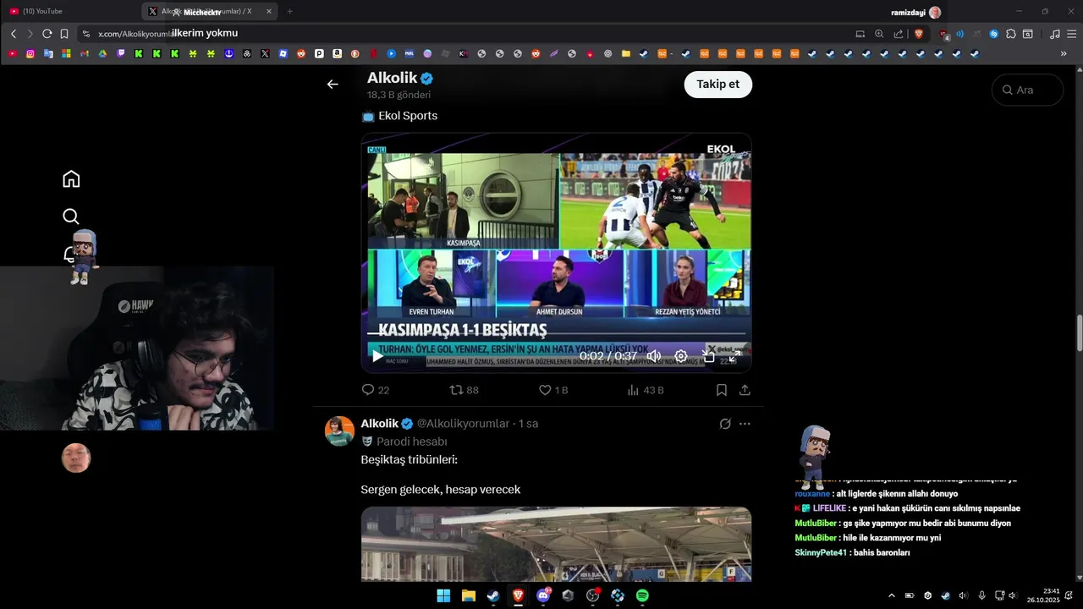The height and width of the screenshot is (609, 1083).
Task: Open the '1 sa' timestamp link
Action: (529, 424)
